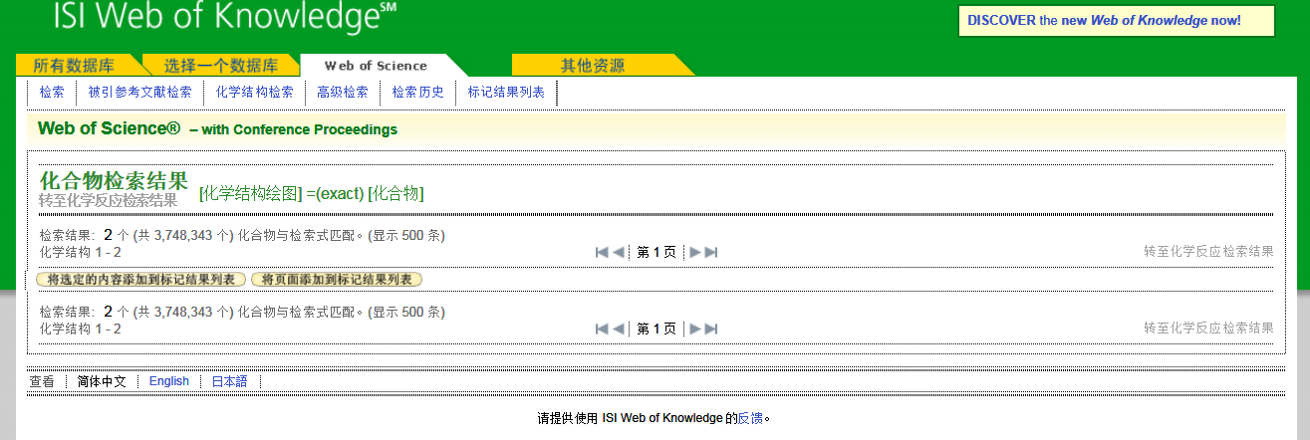Viewport: 1310px width, 440px height.
Task: Open 被引参考文献检索
Action: (139, 92)
